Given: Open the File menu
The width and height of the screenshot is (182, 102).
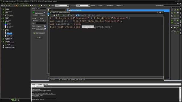Looking at the screenshot, I should click(x=2, y=3).
